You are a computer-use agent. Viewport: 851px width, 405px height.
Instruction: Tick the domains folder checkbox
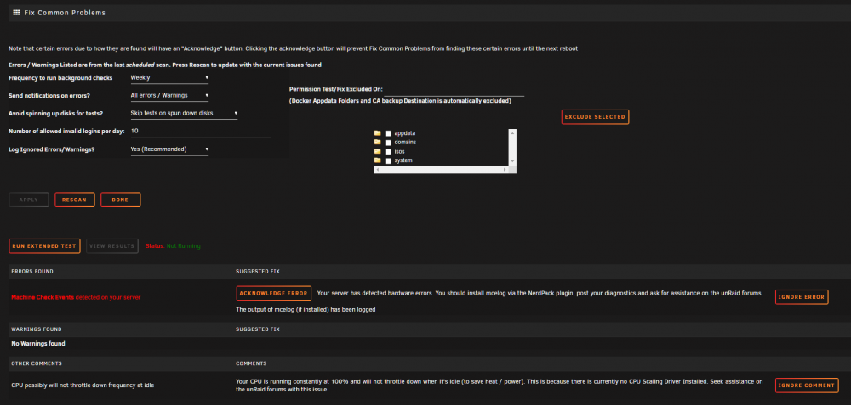pyautogui.click(x=388, y=143)
